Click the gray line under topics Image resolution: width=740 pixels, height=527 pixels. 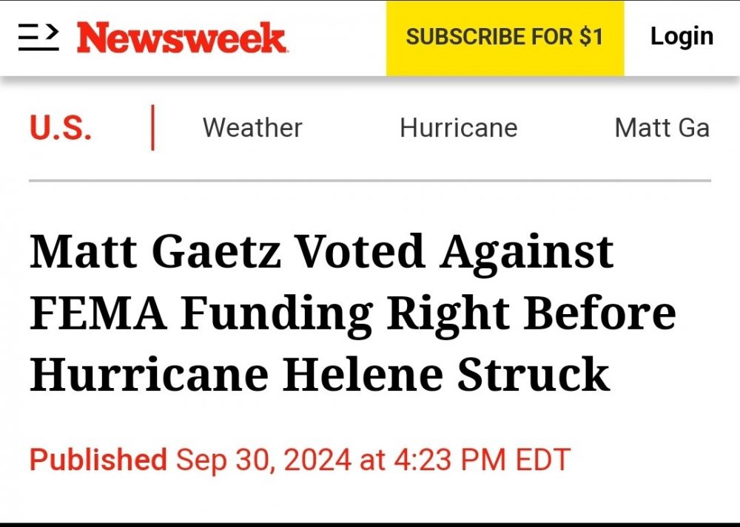[x=370, y=180]
